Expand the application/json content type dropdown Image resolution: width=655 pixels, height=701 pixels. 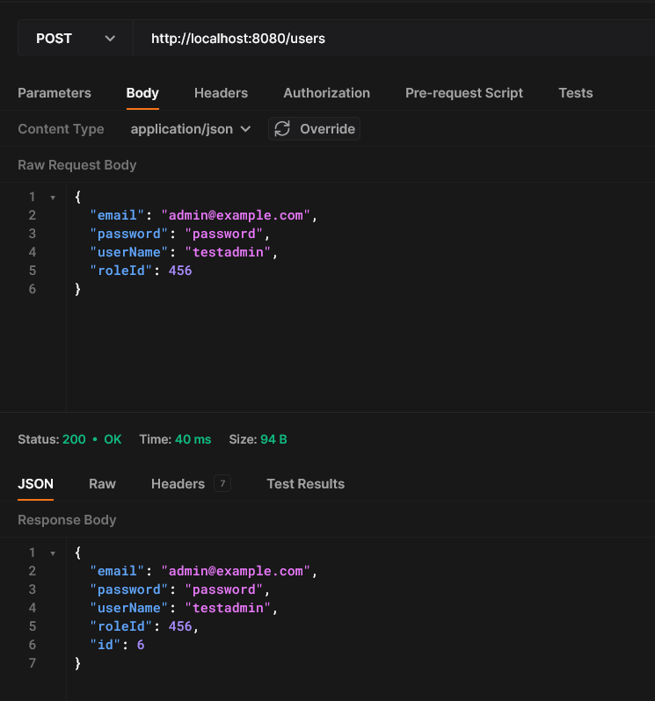point(191,129)
